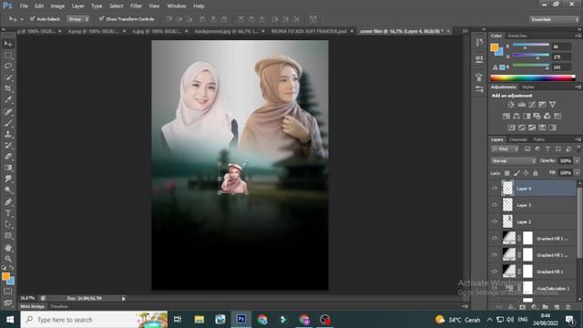Hide bottom Gradient Fill 1 layer eye

495,272
